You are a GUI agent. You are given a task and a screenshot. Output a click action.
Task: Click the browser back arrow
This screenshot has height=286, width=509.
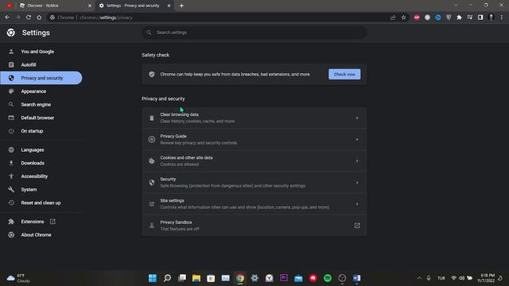click(x=7, y=17)
